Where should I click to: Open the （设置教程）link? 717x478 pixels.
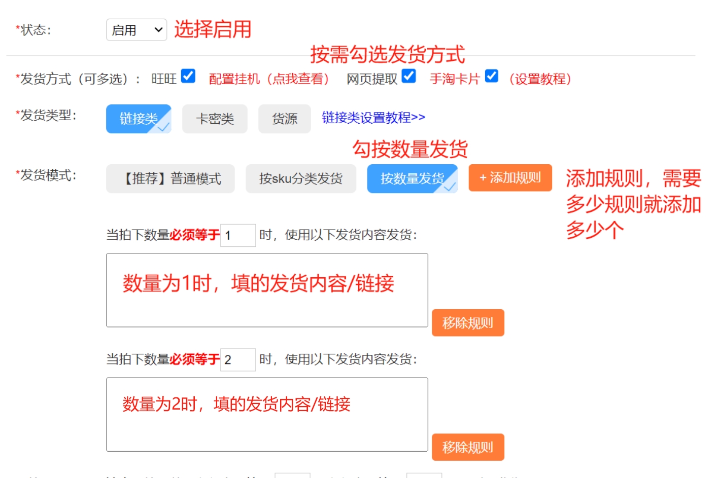[540, 79]
